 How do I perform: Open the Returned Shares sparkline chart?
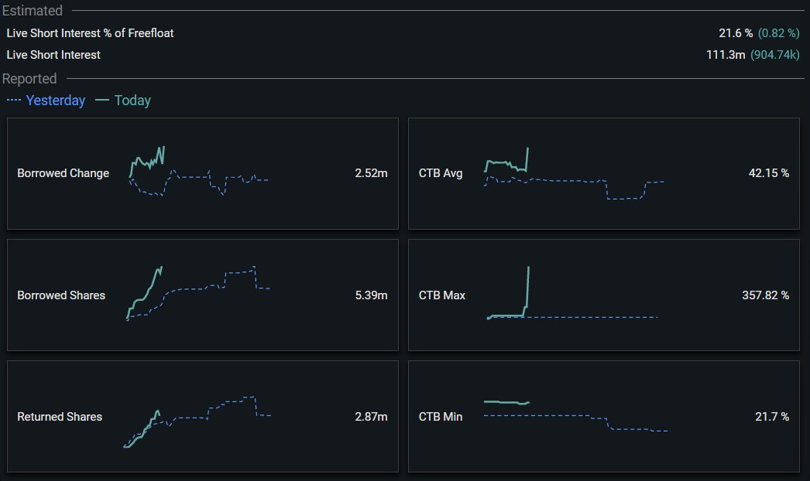tap(197, 421)
